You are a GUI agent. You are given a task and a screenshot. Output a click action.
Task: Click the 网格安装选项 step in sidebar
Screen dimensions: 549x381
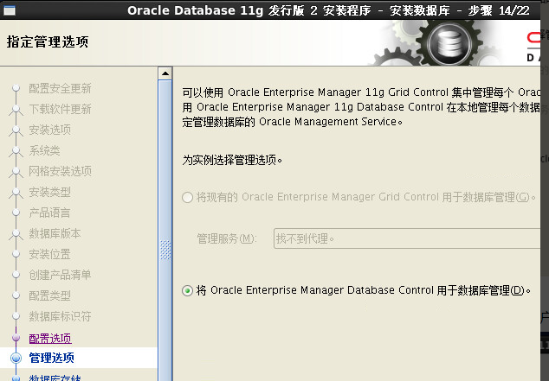coord(61,171)
